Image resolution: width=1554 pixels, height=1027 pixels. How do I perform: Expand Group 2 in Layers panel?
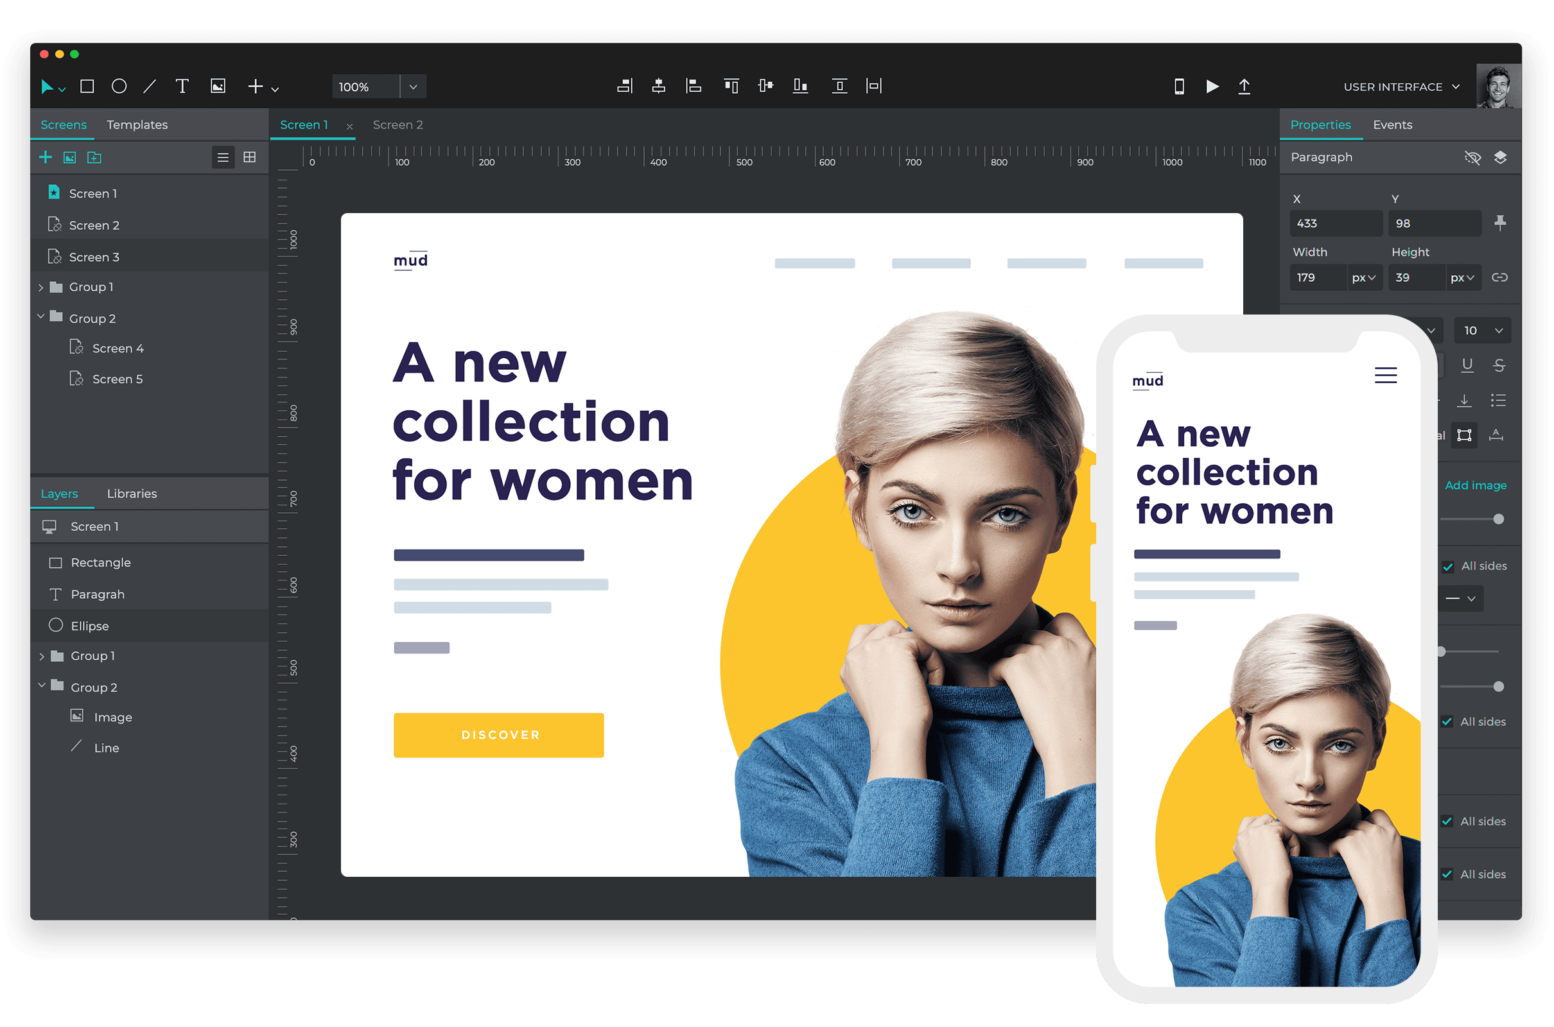tap(42, 687)
